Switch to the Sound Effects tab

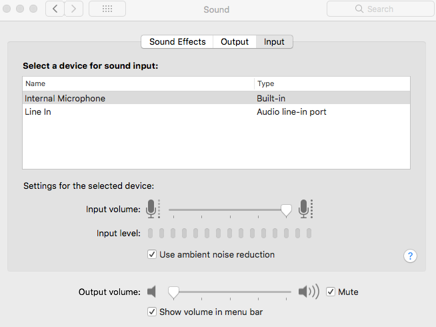(177, 41)
